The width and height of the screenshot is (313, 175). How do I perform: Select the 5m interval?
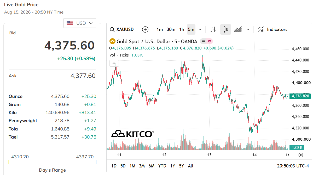point(191,29)
